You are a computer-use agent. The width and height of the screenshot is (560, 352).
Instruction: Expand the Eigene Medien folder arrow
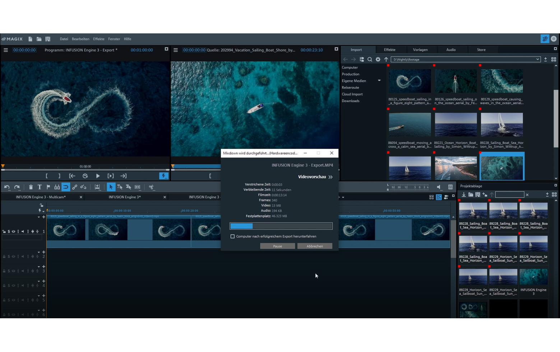tap(379, 81)
